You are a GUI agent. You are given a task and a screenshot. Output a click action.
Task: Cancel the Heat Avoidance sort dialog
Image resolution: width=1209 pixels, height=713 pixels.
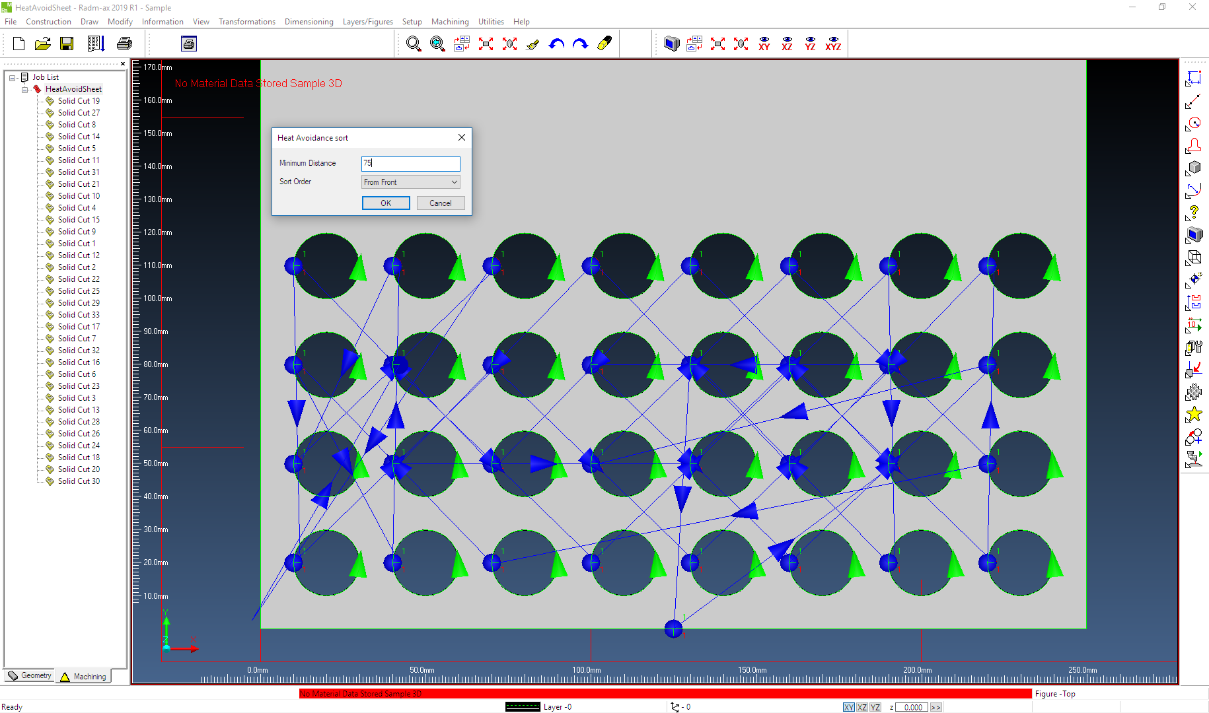pyautogui.click(x=440, y=203)
